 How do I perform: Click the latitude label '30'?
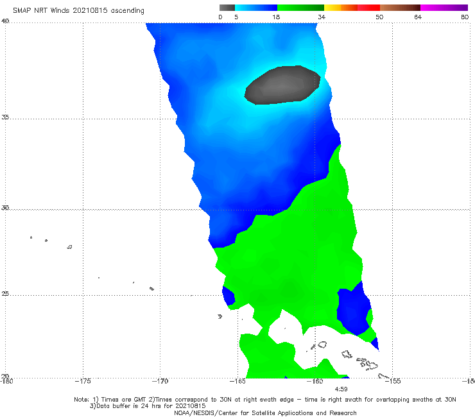(x=5, y=208)
